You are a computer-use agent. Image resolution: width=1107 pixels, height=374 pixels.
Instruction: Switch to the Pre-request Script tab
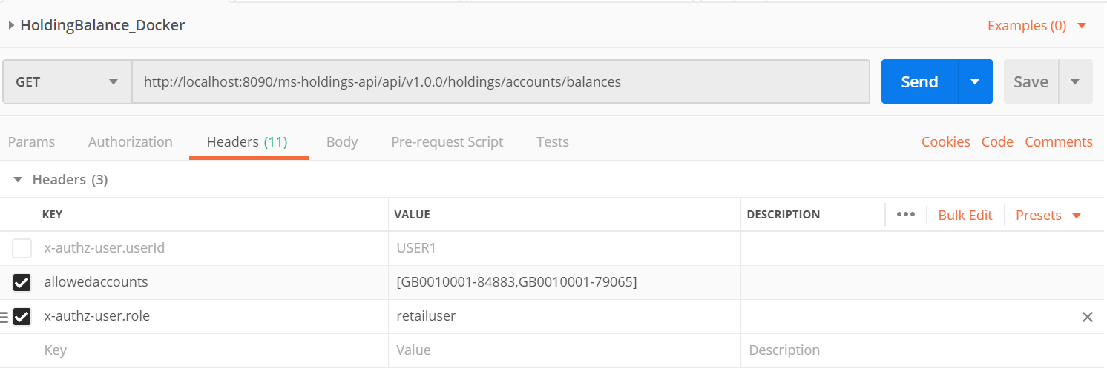coord(447,142)
